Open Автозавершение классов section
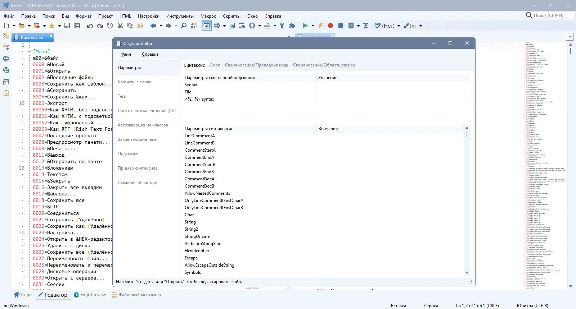This screenshot has height=309, width=576. click(x=143, y=125)
